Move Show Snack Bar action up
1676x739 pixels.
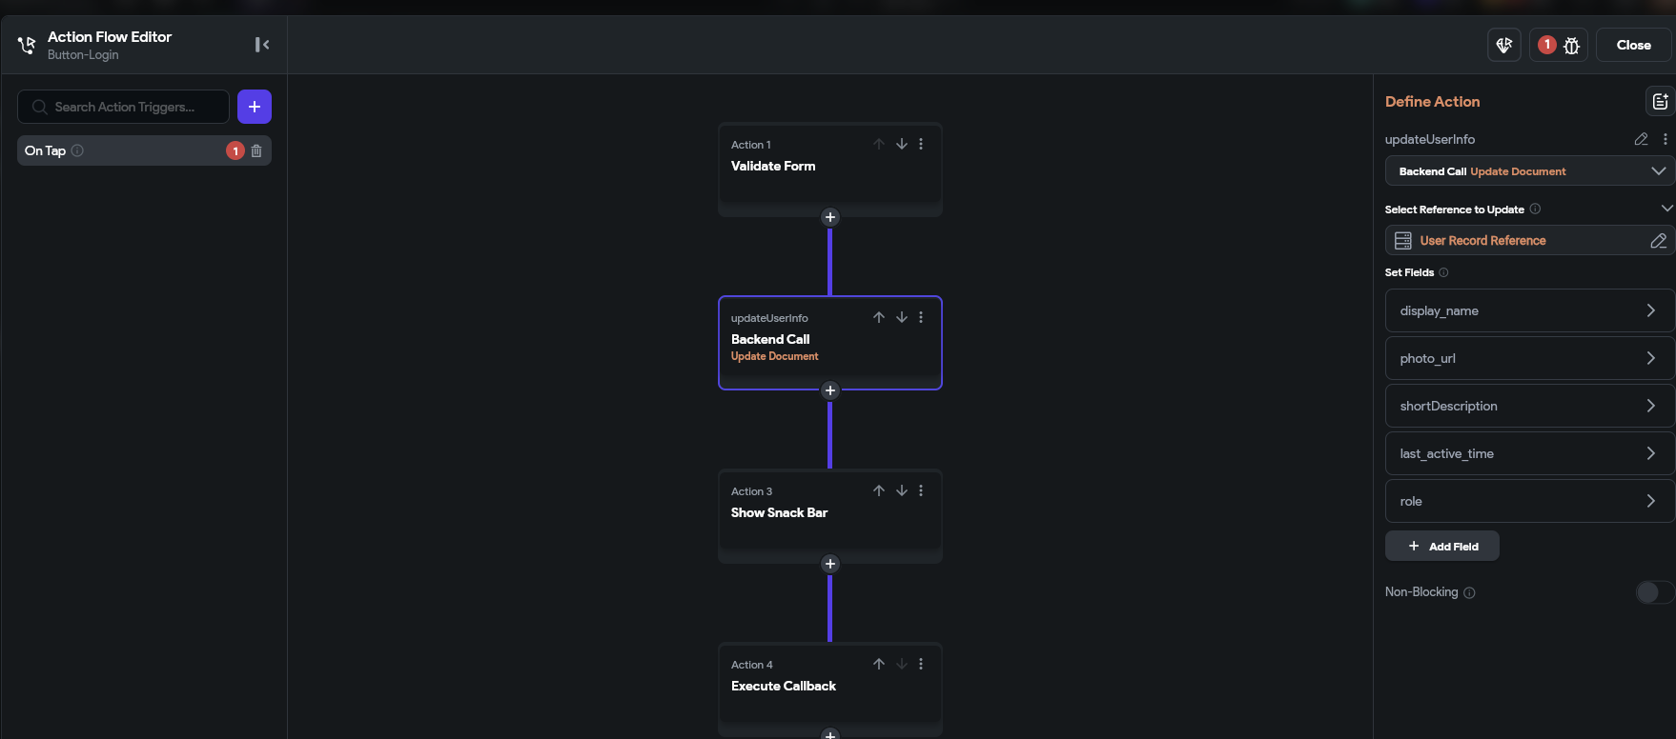point(879,490)
